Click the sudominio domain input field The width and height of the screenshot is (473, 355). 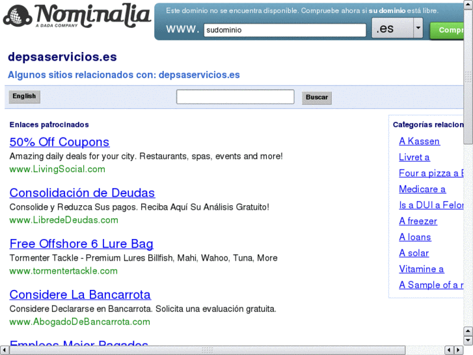pyautogui.click(x=285, y=30)
